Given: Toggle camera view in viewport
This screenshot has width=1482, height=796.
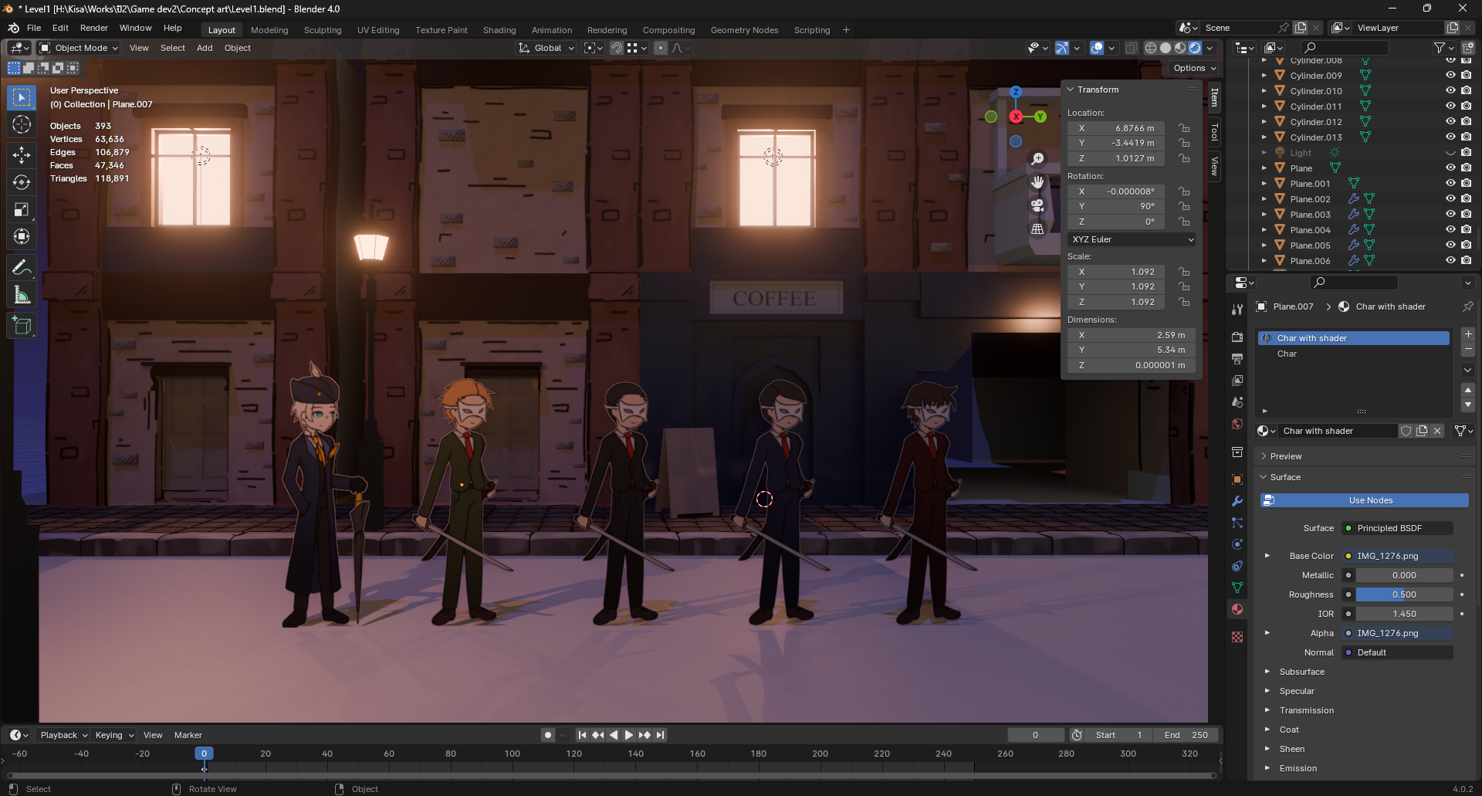Looking at the screenshot, I should 1037,205.
